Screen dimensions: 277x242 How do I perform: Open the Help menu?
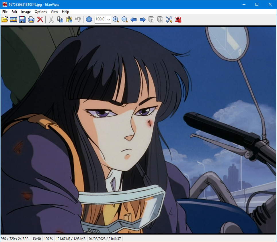point(65,12)
